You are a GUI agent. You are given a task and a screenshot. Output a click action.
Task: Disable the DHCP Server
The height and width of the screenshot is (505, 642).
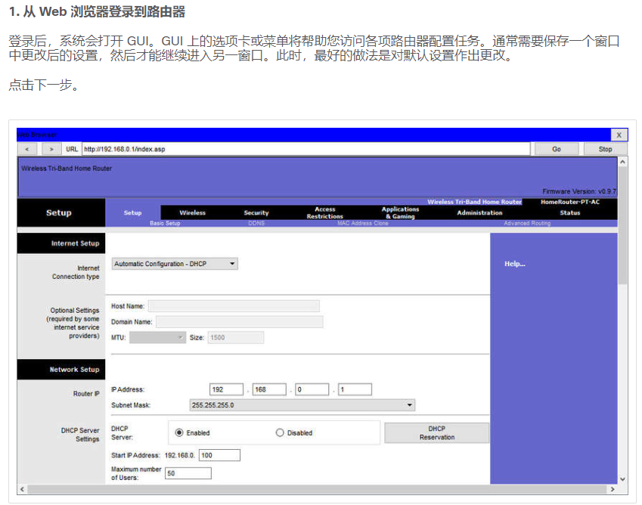click(x=279, y=432)
